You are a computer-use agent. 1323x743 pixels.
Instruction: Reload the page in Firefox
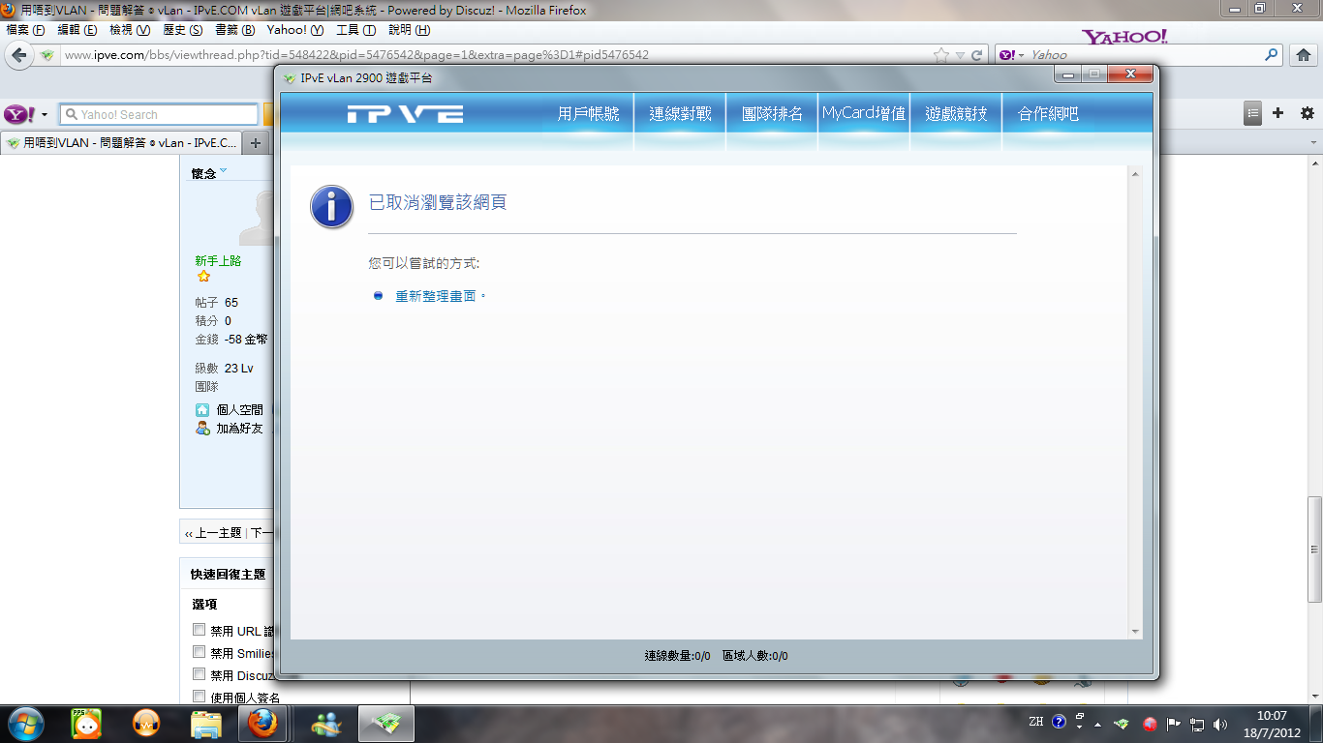976,55
